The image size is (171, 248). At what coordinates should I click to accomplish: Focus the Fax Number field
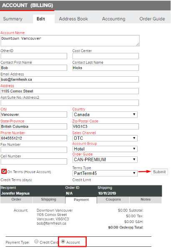(x=34, y=150)
